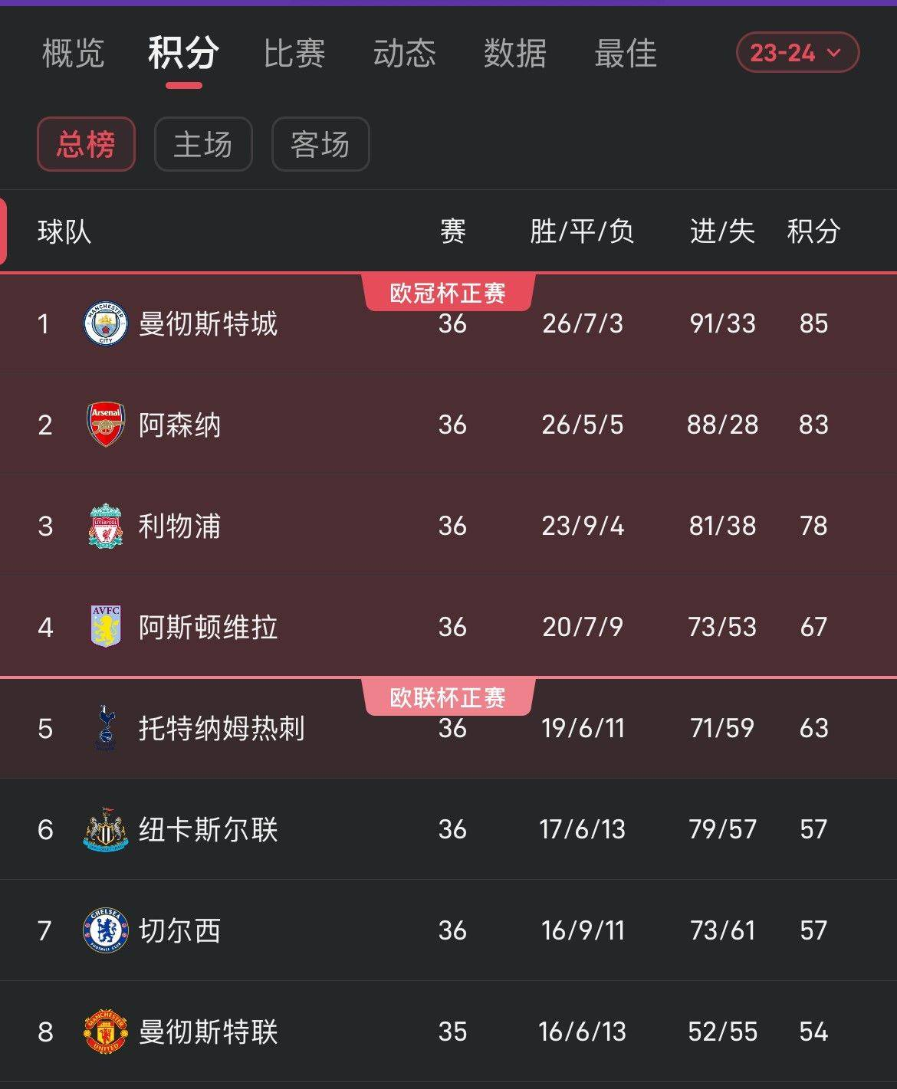Open the Tottenham Hotspur crest icon

105,728
